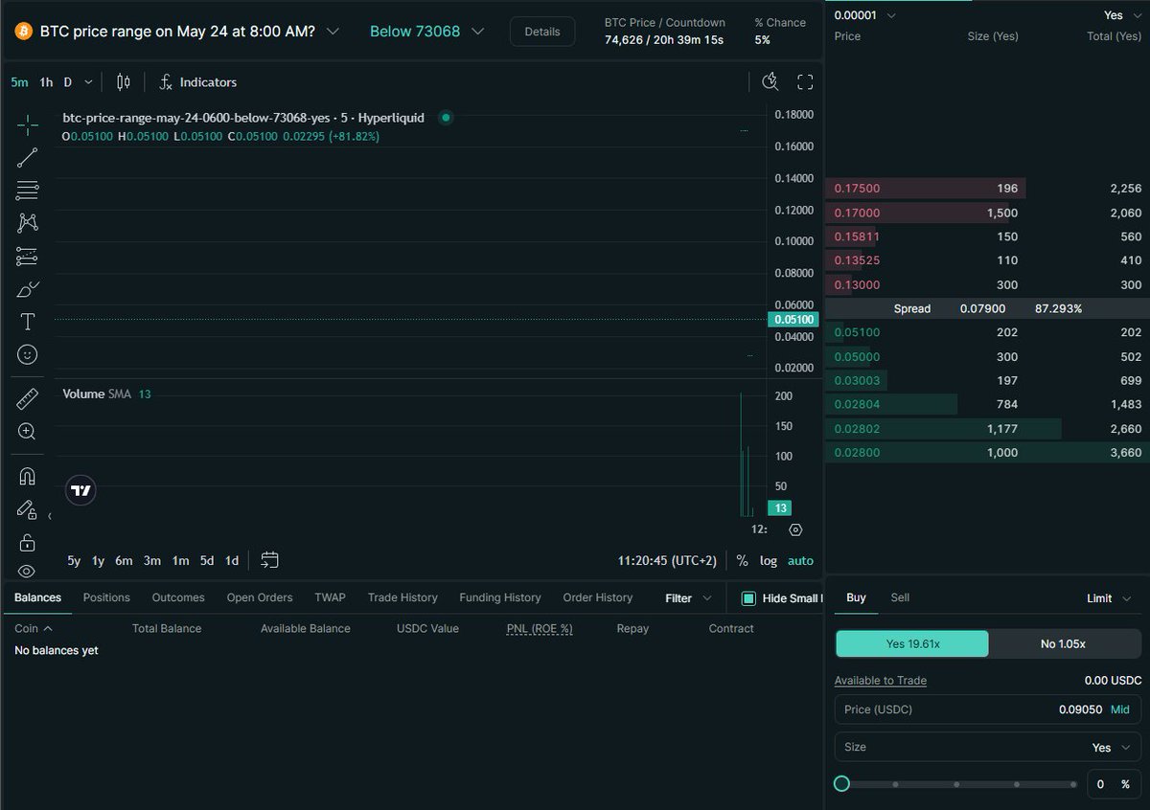Open the forecasting and measurement tools
The width and height of the screenshot is (1150, 810).
pos(28,257)
